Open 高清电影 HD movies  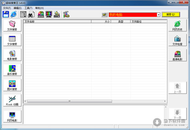pos(178,56)
